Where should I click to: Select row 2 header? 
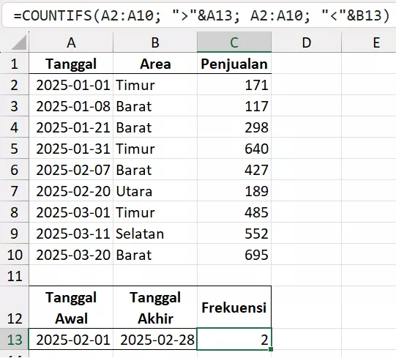[15, 85]
